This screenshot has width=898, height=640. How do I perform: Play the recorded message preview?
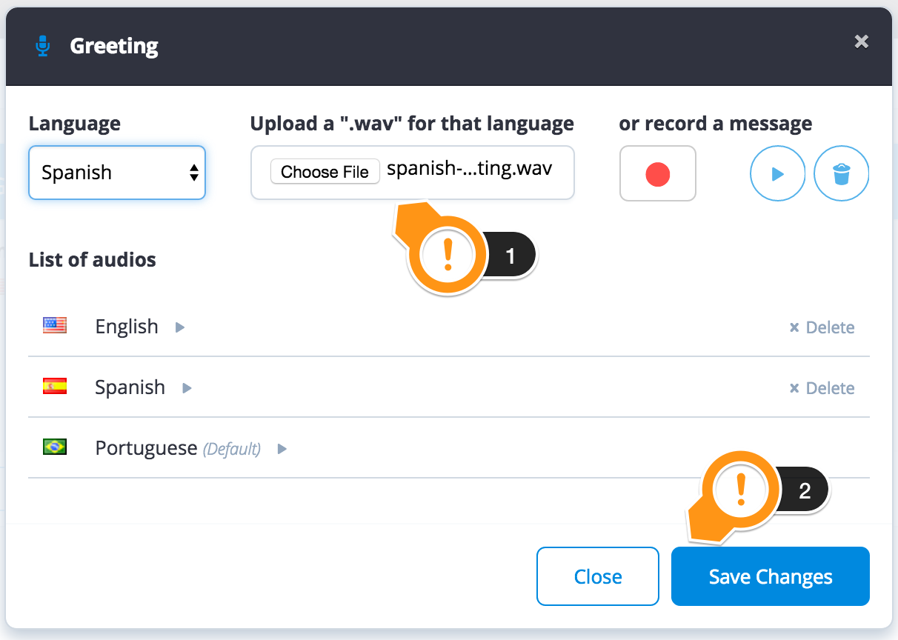(777, 174)
